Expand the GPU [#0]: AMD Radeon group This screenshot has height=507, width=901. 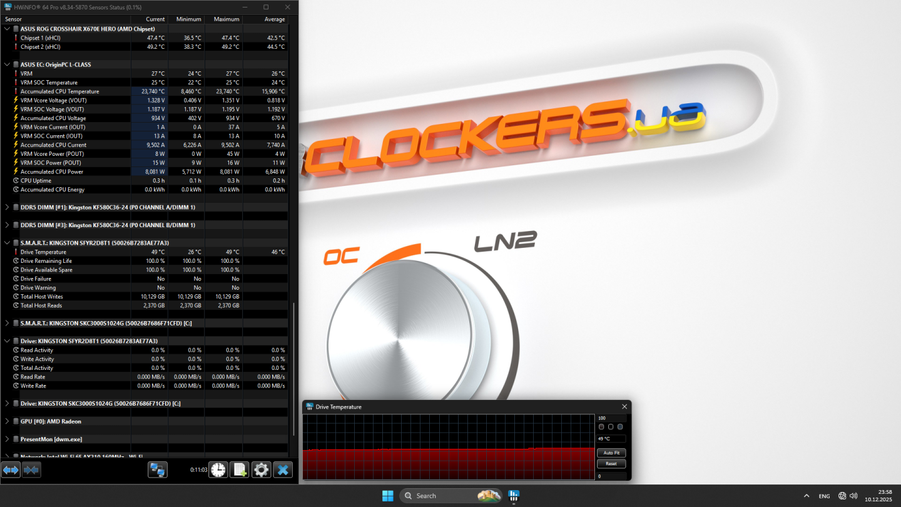coord(7,422)
